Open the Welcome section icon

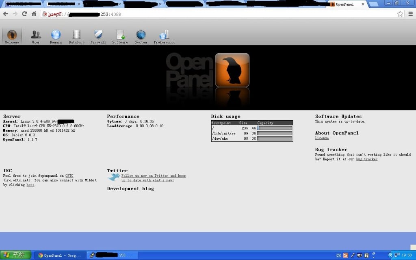point(12,35)
